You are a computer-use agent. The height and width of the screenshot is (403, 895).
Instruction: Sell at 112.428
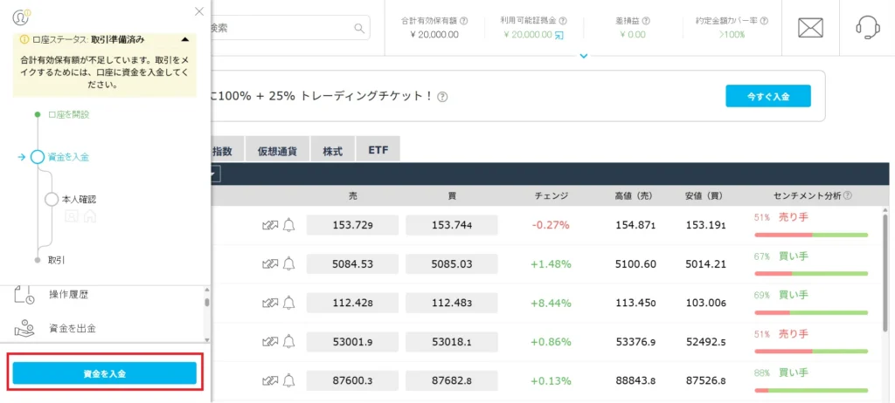pyautogui.click(x=352, y=303)
